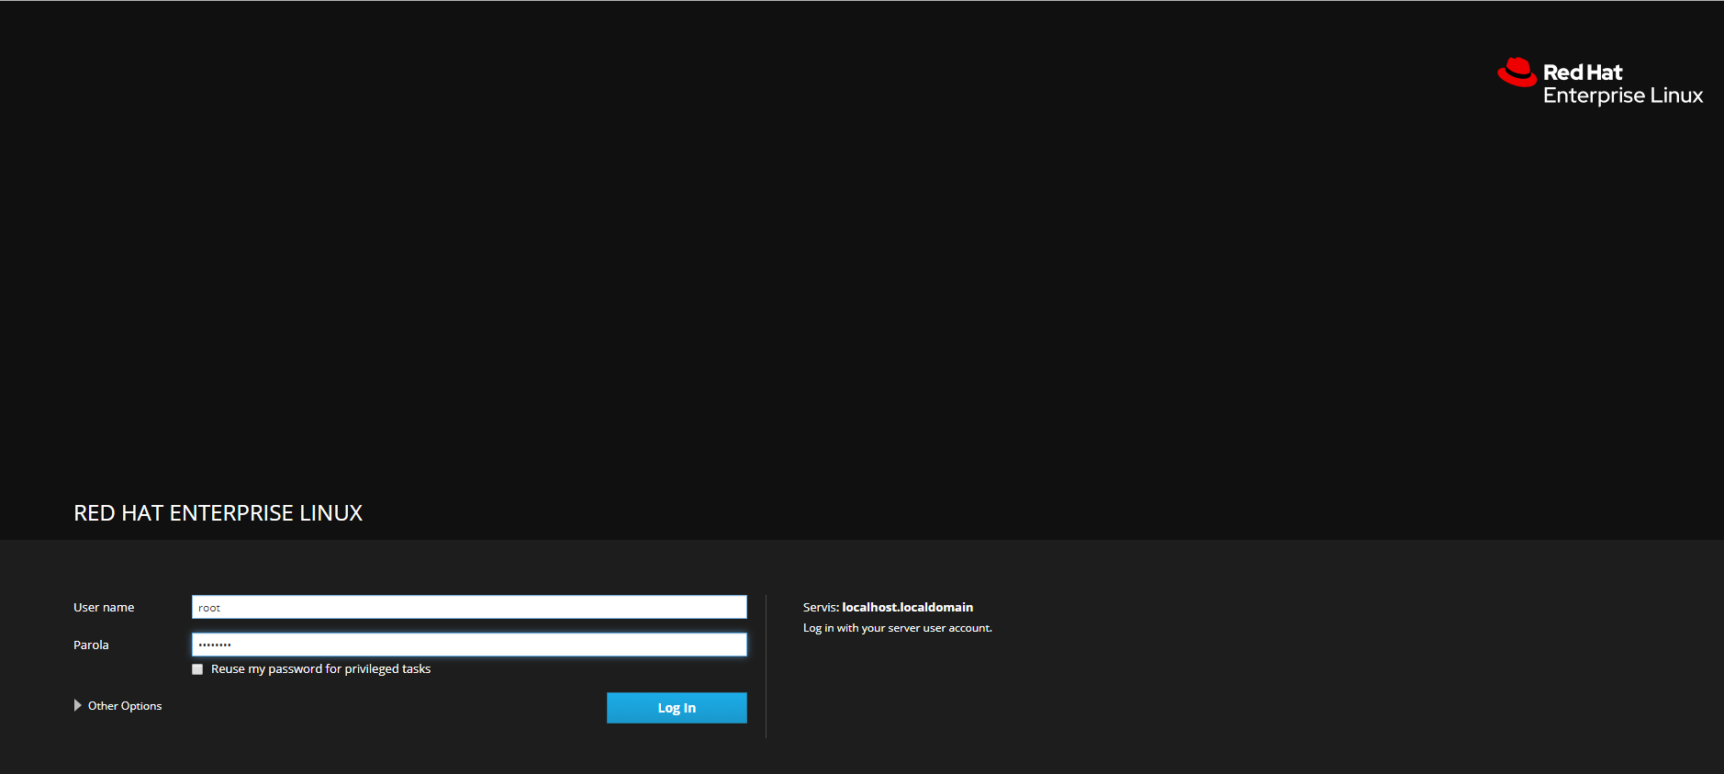Click 'Log in with your server user account.' text
This screenshot has height=774, width=1724.
[897, 628]
